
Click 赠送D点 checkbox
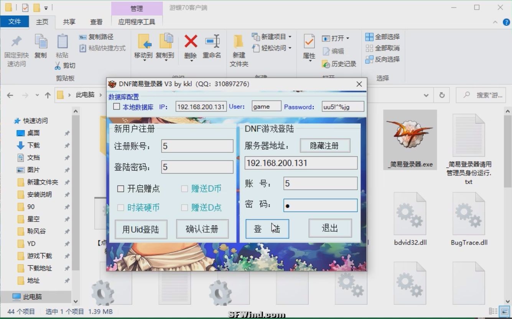pyautogui.click(x=184, y=208)
